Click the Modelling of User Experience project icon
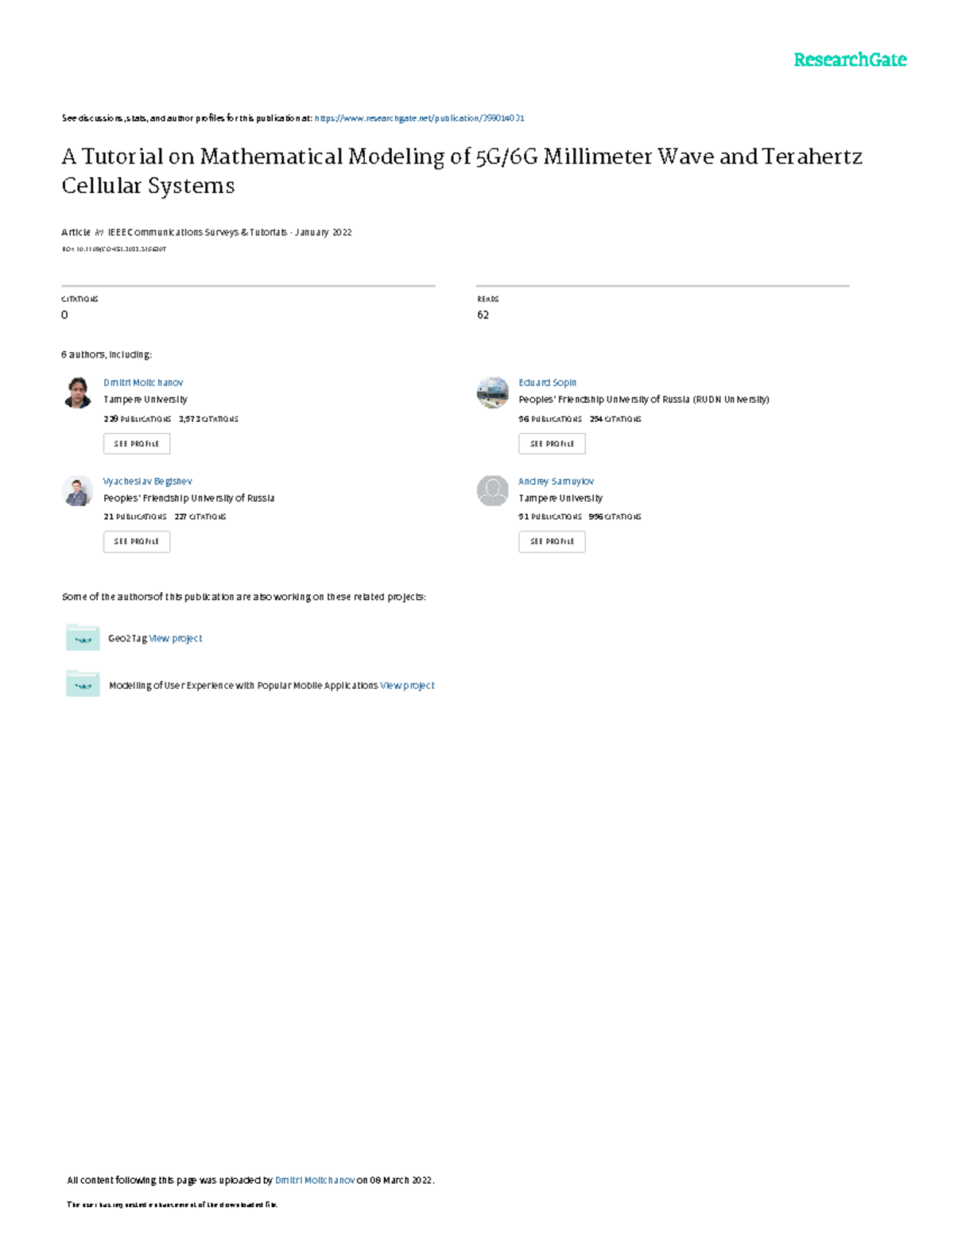Viewport: 954px width, 1234px height. click(83, 685)
